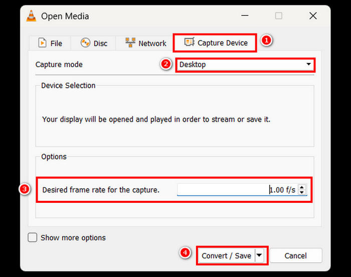Screen dimensions: 351x277
Task: Switch to the Network tab
Action: click(x=145, y=43)
